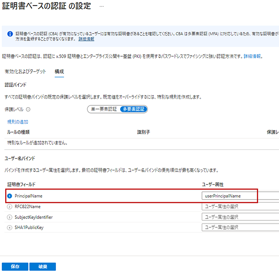Open the 詳細情報 link in the info banner
Screen dimensions: 279x274
point(86,39)
